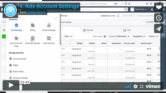Viewport: 166px width, 93px height.
Task: Open Global Notch uploader link
Action: (36, 12)
